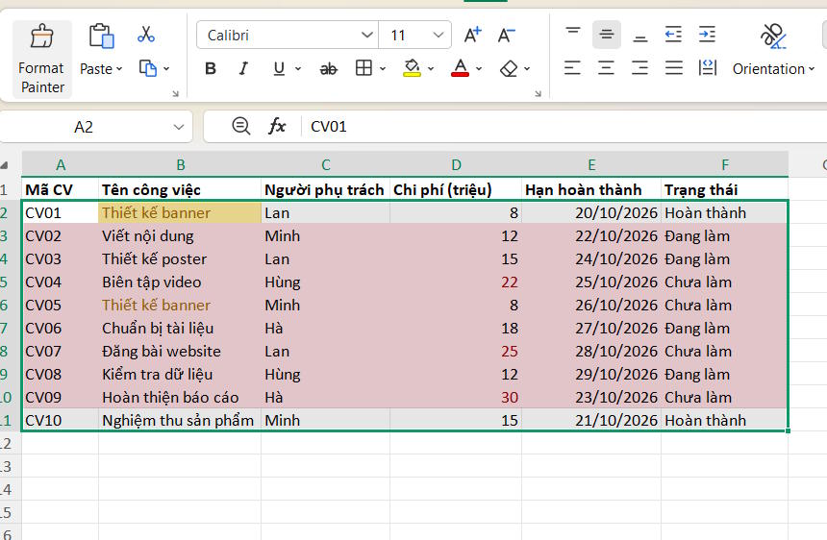Copy the selection using copy icon
This screenshot has width=827, height=540.
coord(148,68)
